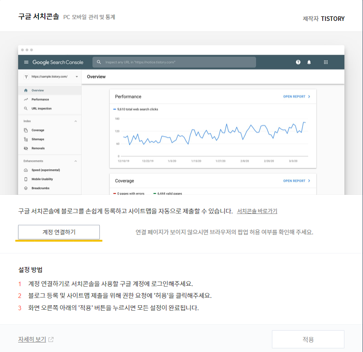Image resolution: width=363 pixels, height=352 pixels.
Task: Select Removals in the sidebar
Action: [50, 148]
